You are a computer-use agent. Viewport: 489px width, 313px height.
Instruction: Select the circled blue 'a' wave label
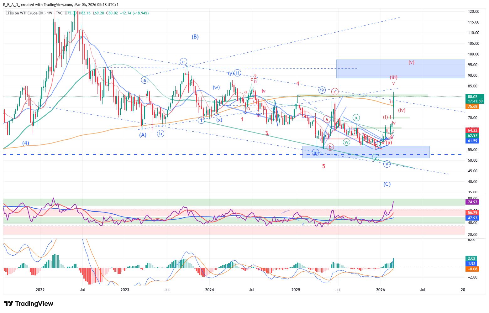tap(145, 80)
